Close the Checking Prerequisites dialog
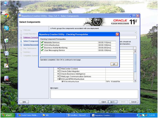The width and height of the screenshot is (158, 118). [117, 34]
